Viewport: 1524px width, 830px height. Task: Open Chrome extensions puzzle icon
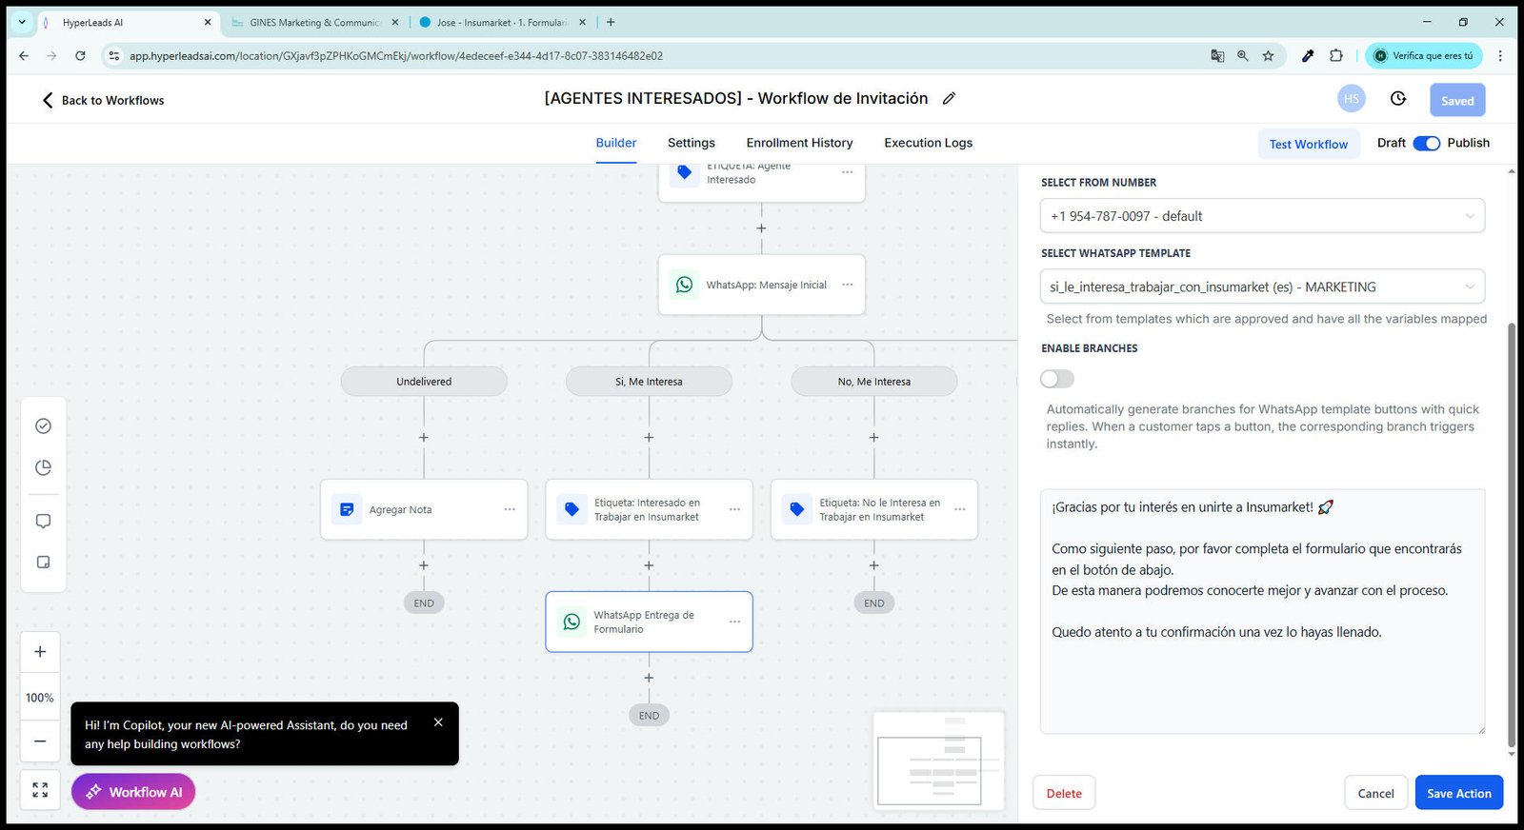tap(1336, 56)
